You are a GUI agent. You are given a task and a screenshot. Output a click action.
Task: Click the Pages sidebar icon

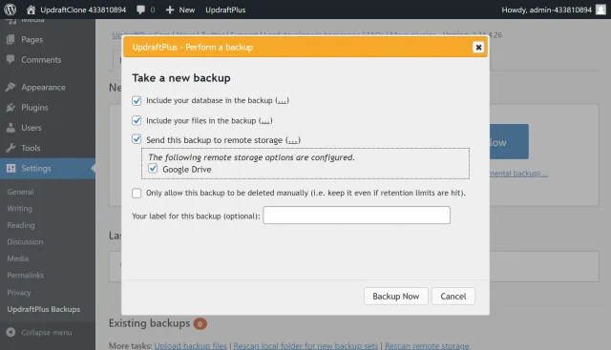pyautogui.click(x=11, y=39)
